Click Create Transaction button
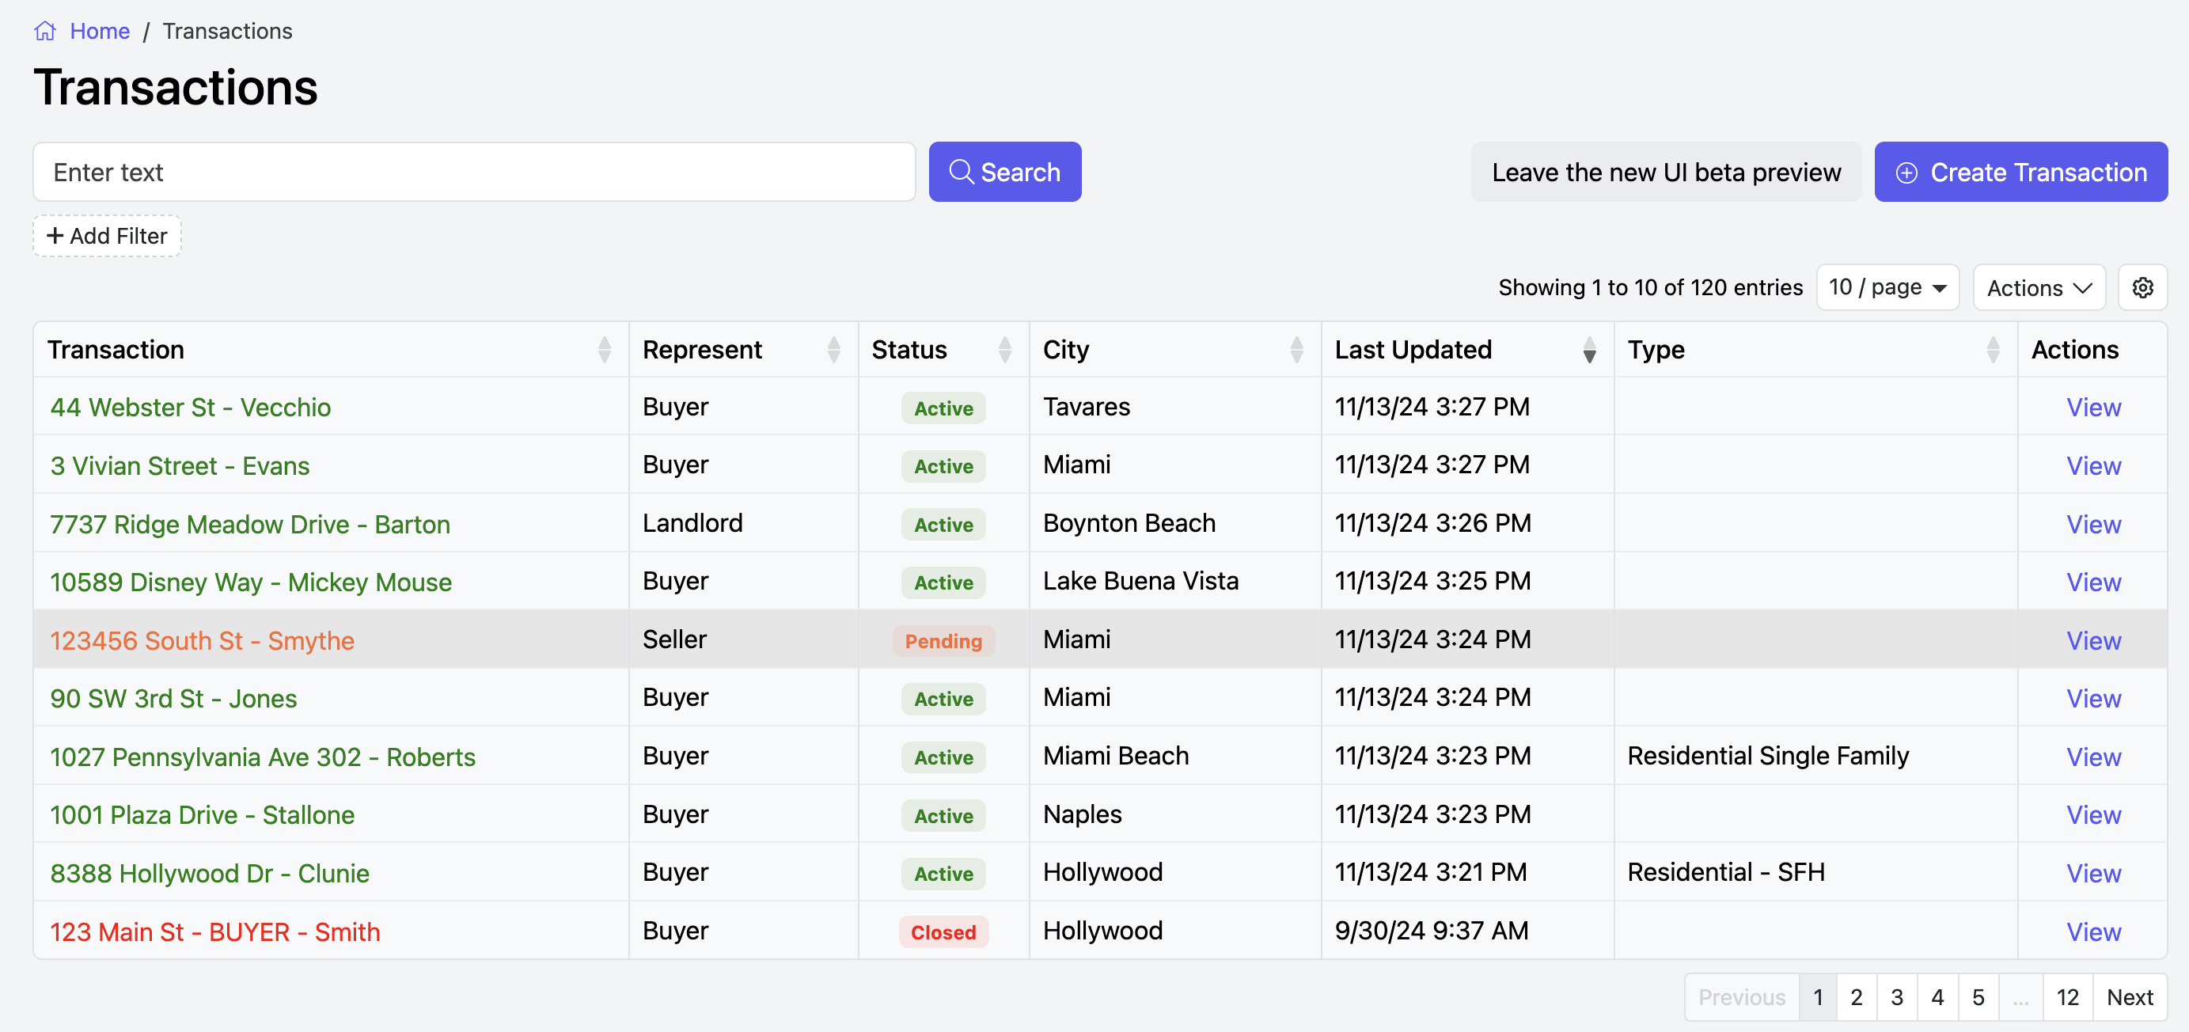The image size is (2189, 1032). [x=2020, y=173]
